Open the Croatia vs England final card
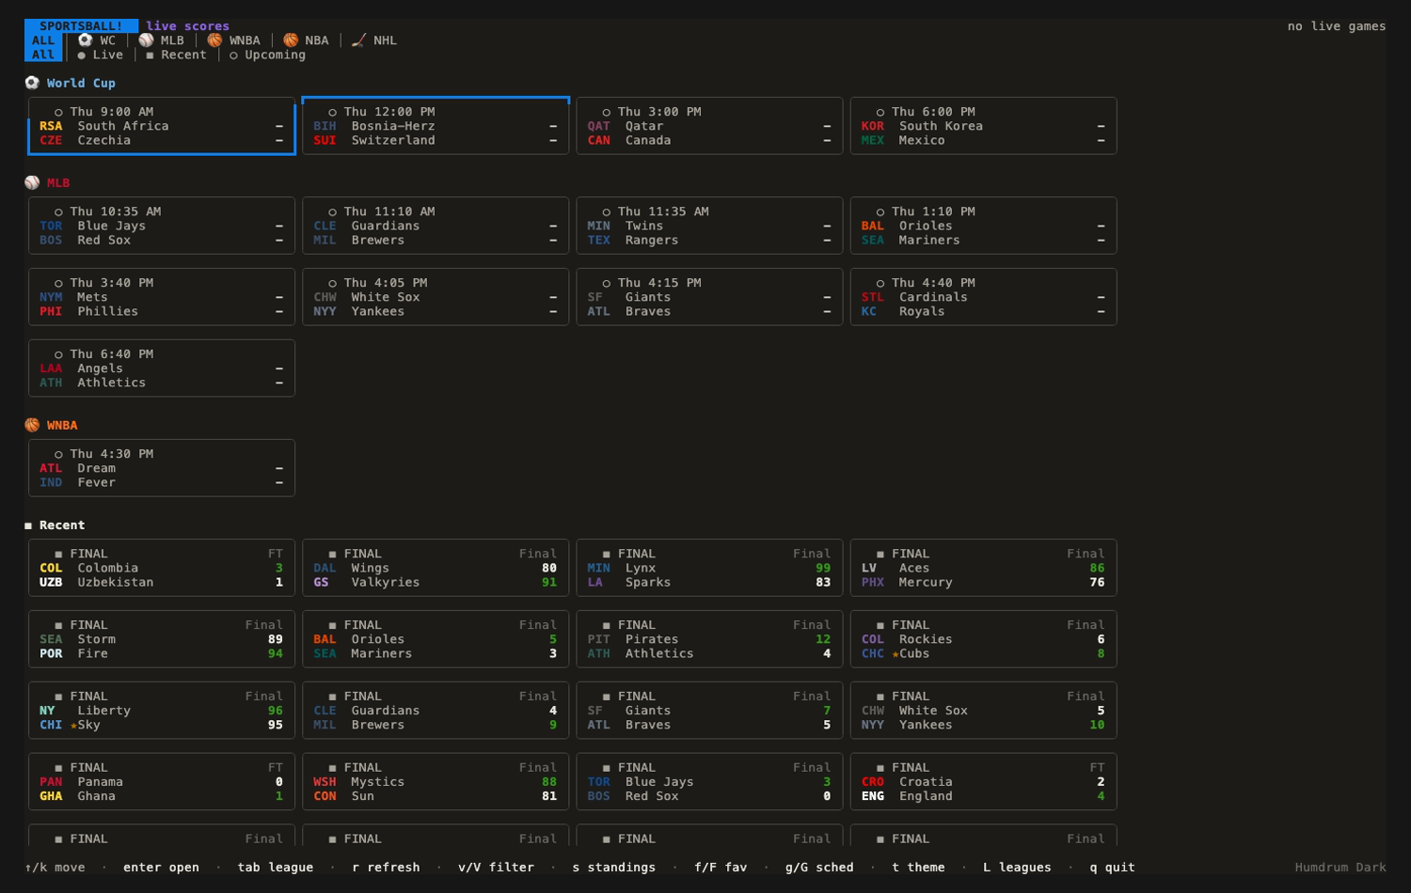The height and width of the screenshot is (893, 1411). pyautogui.click(x=983, y=782)
